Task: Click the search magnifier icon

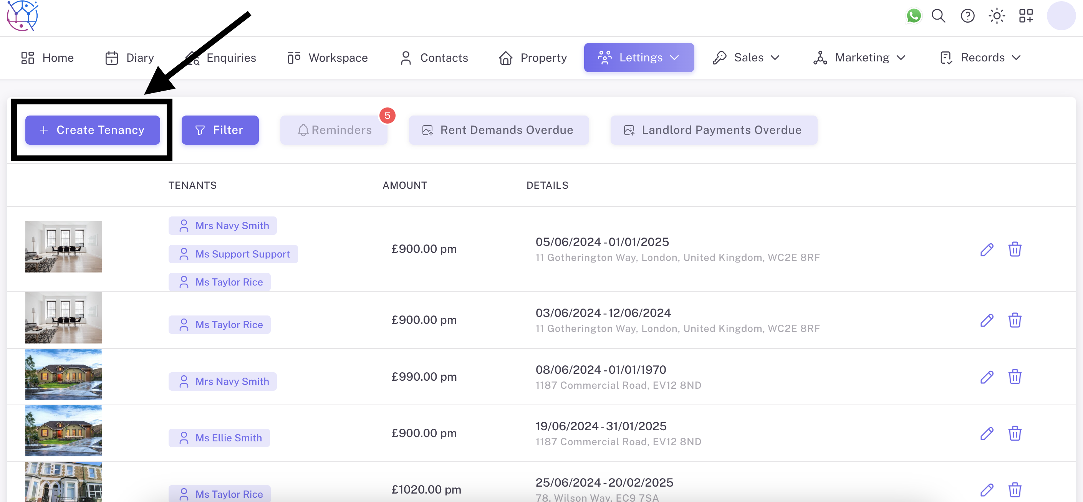Action: pos(938,16)
